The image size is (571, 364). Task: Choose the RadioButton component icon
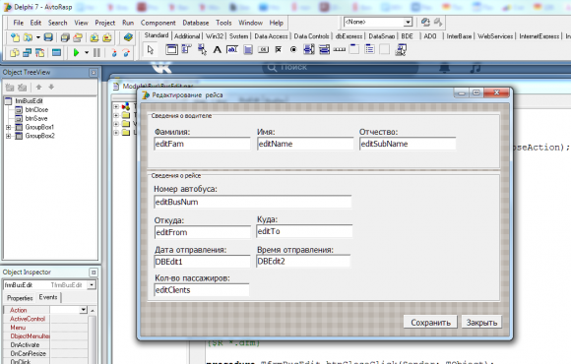click(x=293, y=49)
